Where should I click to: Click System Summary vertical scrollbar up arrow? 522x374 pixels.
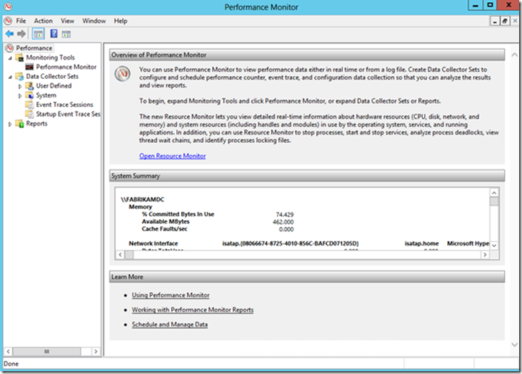point(495,193)
